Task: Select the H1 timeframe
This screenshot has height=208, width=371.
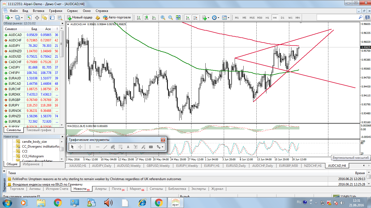Action: point(267,18)
